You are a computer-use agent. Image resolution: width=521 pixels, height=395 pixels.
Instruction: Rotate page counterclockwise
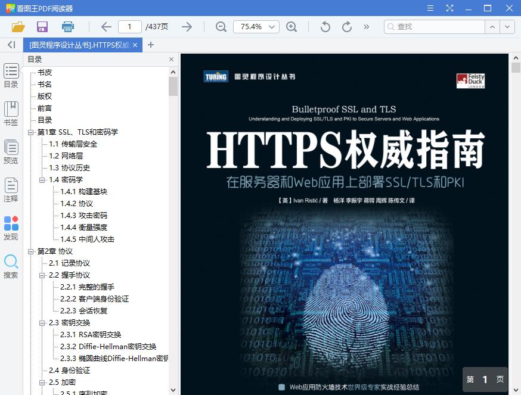point(325,27)
